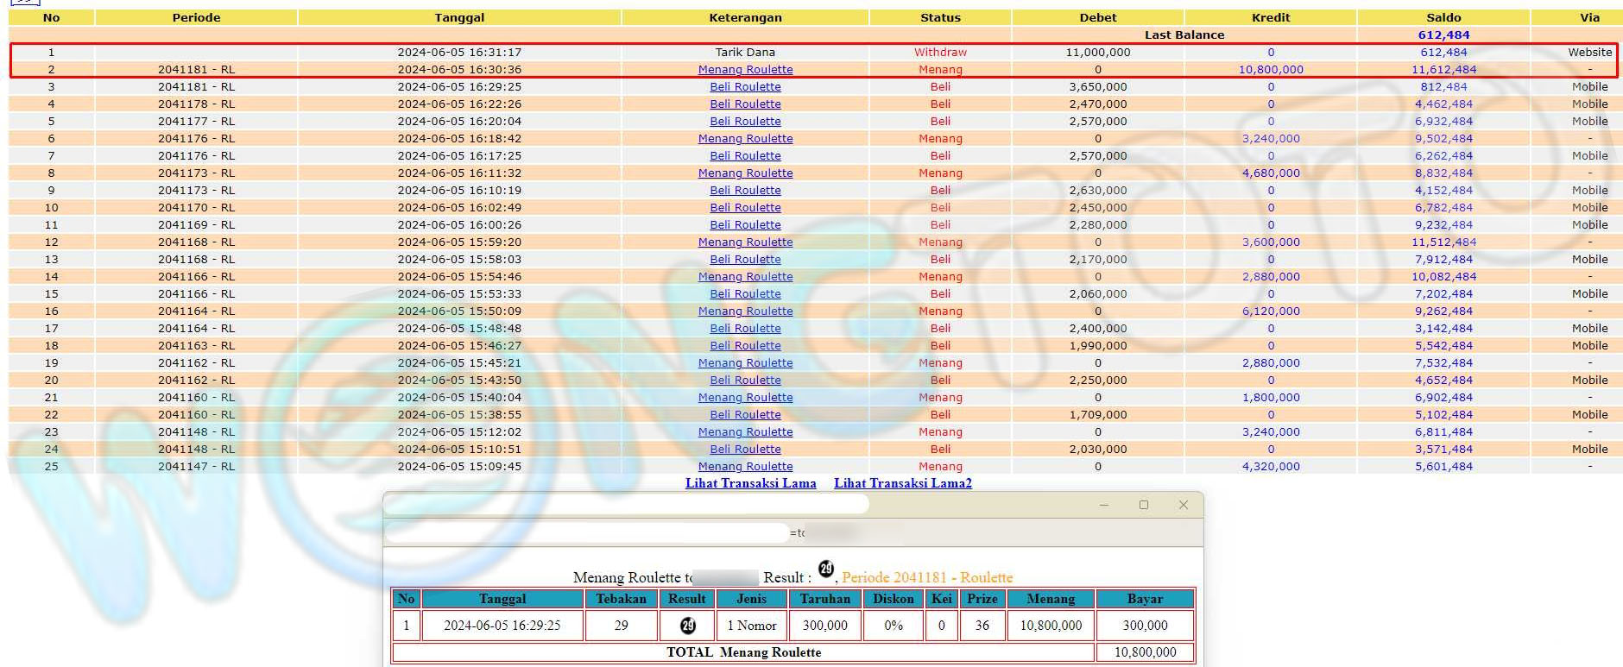1623x667 pixels.
Task: Maximize the roulette detail popup window
Action: (1144, 505)
